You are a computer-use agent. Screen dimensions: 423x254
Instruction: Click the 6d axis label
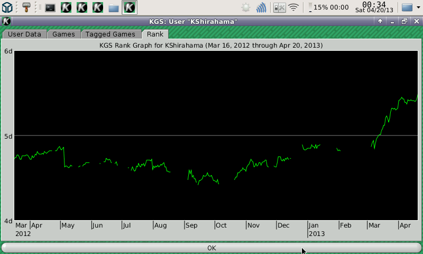(x=8, y=51)
